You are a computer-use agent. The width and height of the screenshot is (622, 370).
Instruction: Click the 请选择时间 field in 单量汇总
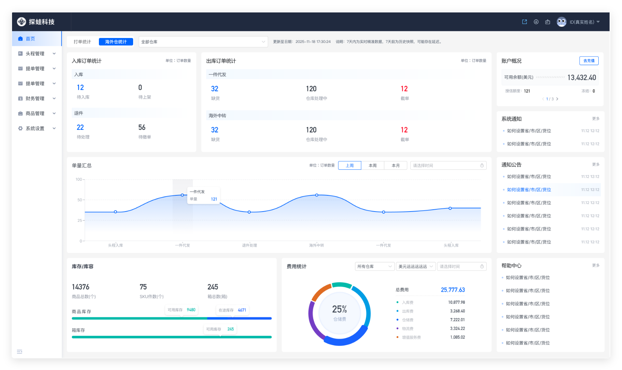tap(448, 166)
